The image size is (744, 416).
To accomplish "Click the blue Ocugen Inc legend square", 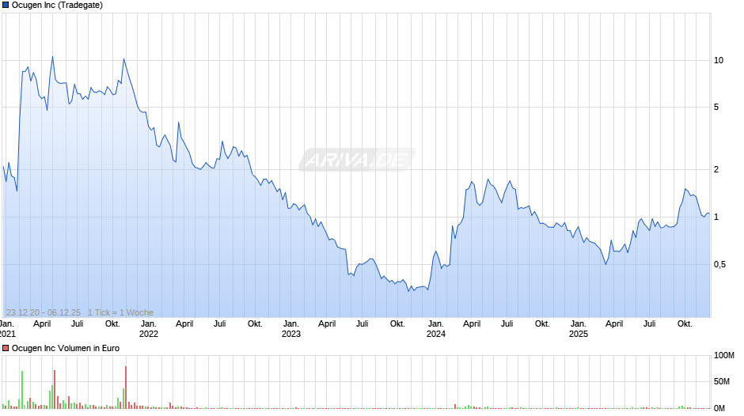I will [6, 6].
